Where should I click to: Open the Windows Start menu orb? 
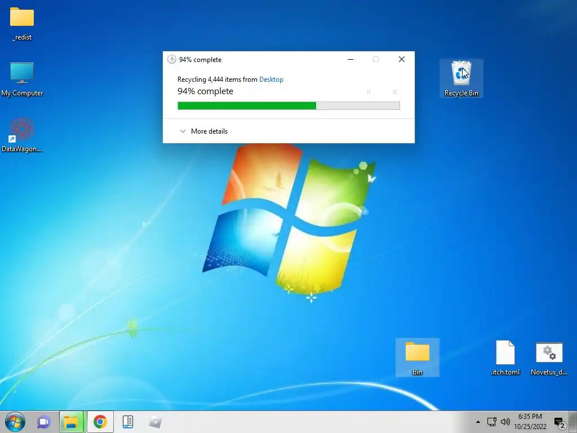pos(15,422)
